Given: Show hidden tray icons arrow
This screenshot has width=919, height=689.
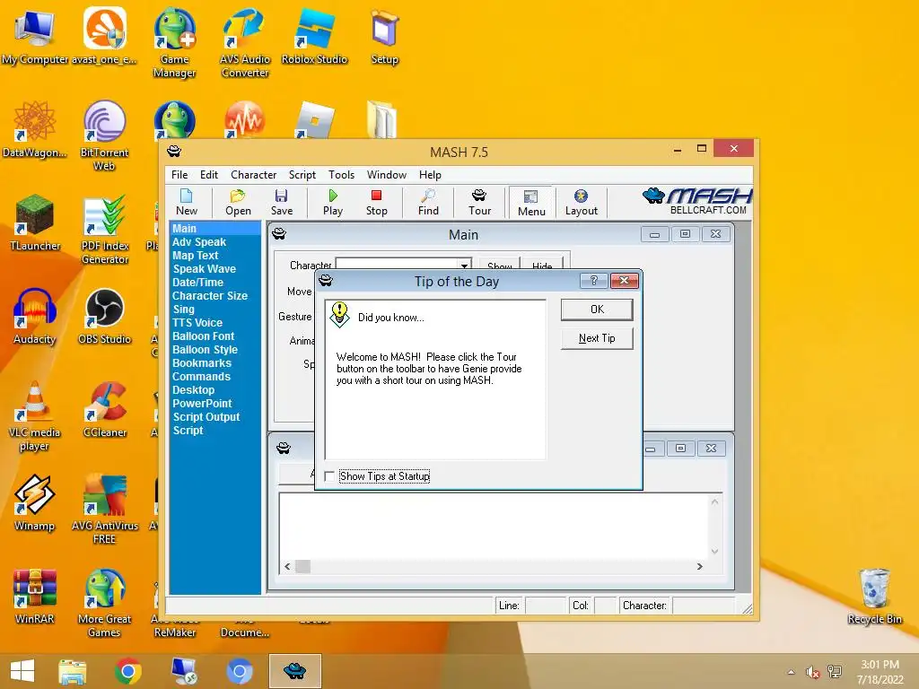Looking at the screenshot, I should pos(792,672).
